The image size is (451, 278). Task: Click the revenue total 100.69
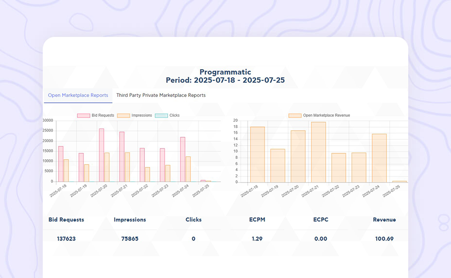tap(384, 239)
